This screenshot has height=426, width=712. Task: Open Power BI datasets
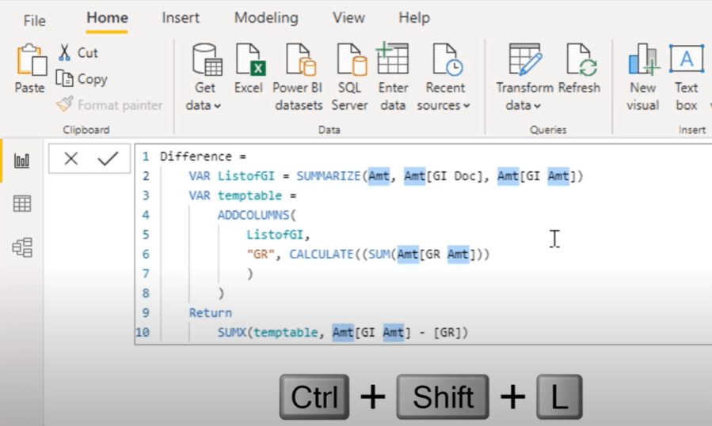coord(298,62)
